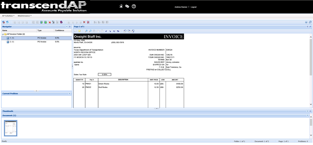The image size is (313, 145).
Task: Fit page to height in viewer
Action: pos(102,31)
